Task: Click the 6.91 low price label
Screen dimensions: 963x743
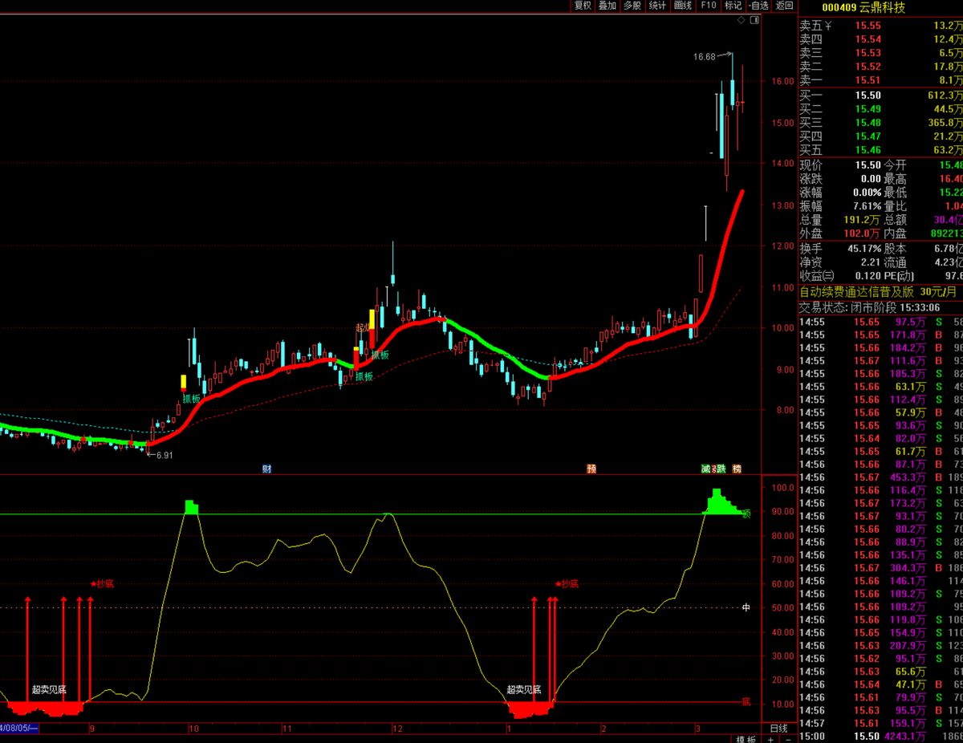Action: click(x=163, y=456)
